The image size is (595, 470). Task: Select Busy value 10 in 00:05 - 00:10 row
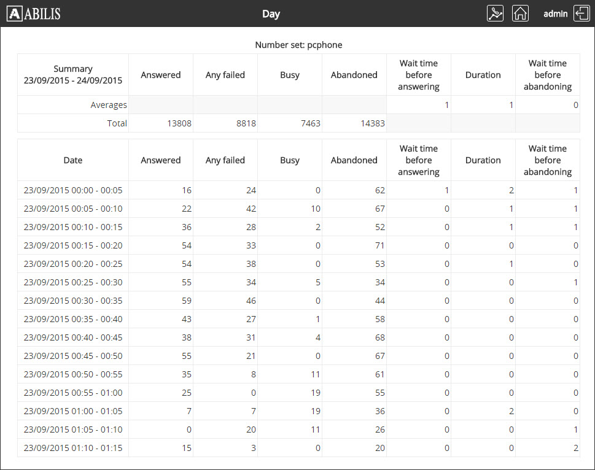click(315, 209)
